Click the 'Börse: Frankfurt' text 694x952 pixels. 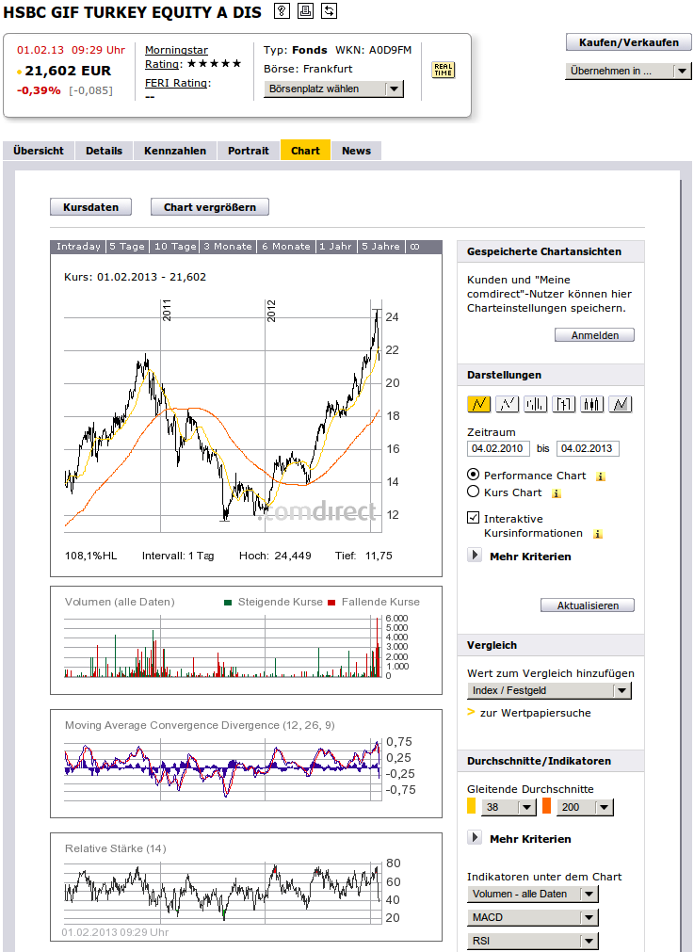click(x=308, y=69)
